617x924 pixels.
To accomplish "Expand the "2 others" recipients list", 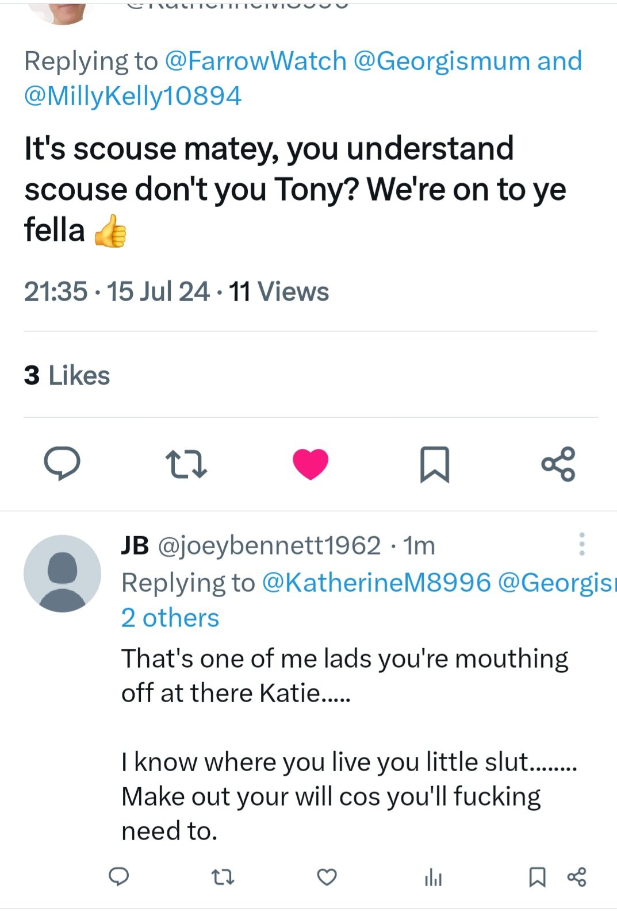I will point(170,618).
